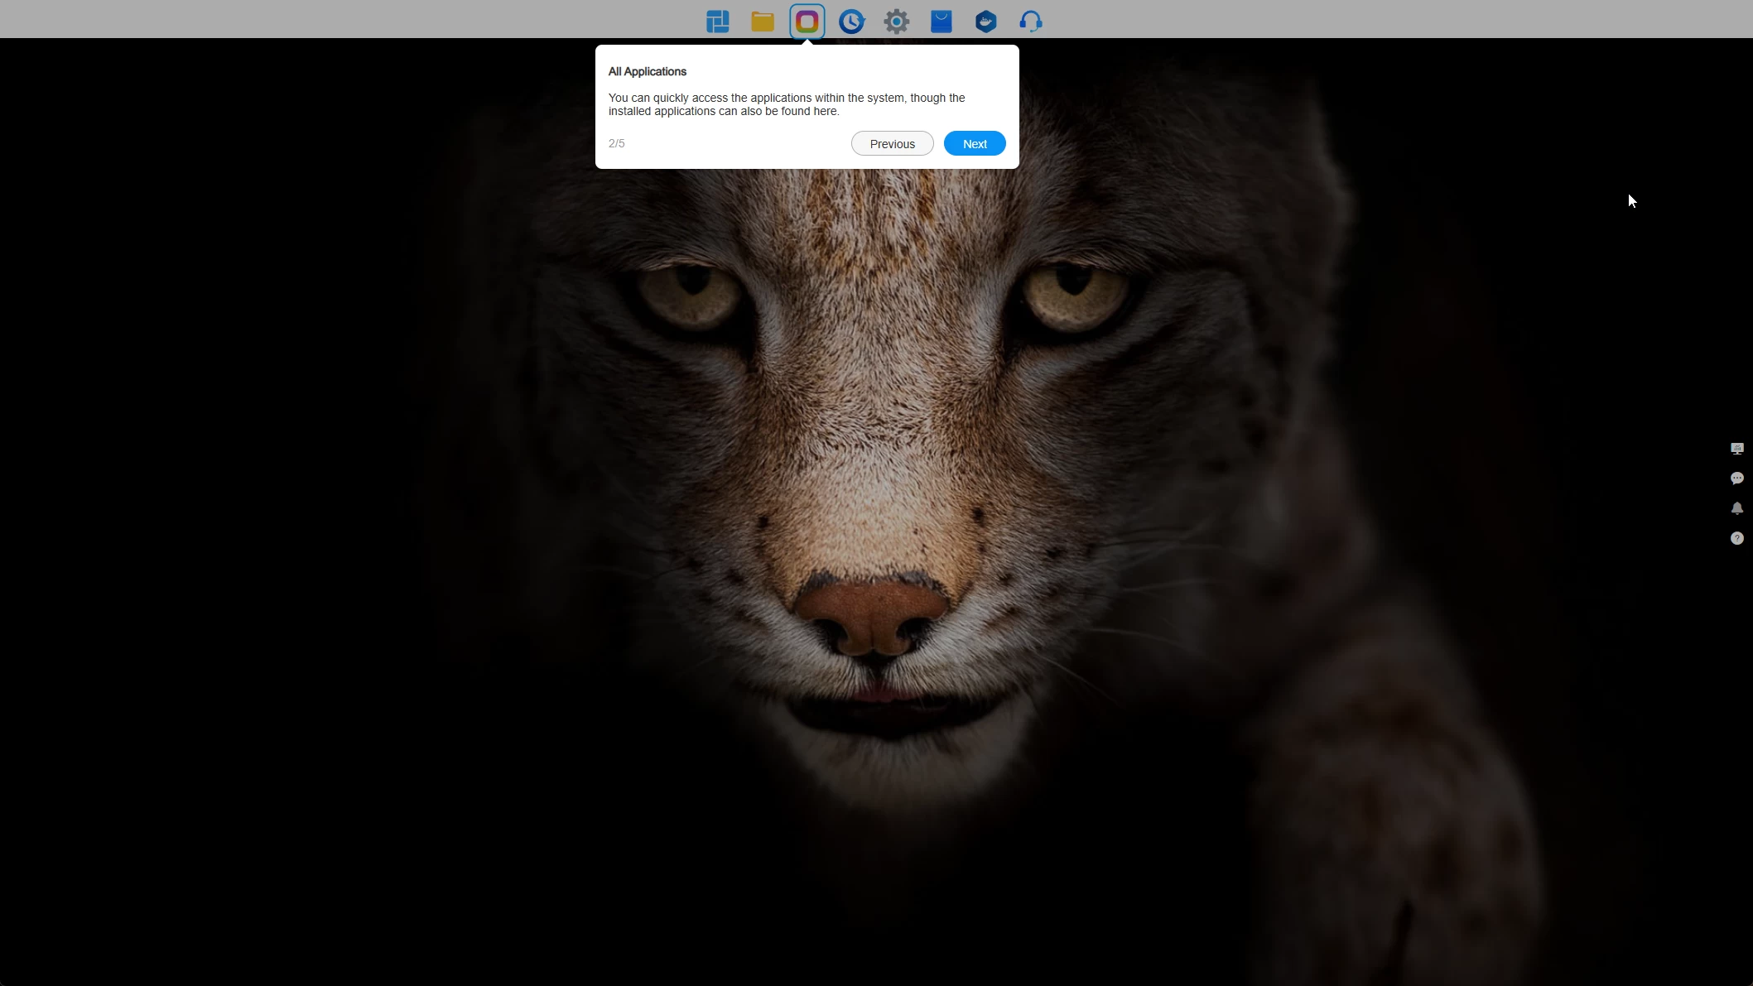Click the 2/5 step counter
Image resolution: width=1753 pixels, height=986 pixels.
(617, 143)
